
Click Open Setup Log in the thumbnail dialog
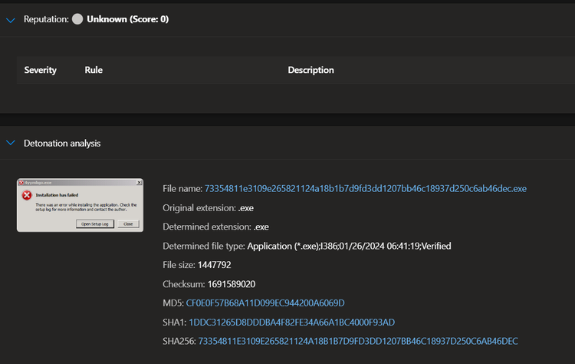(95, 224)
